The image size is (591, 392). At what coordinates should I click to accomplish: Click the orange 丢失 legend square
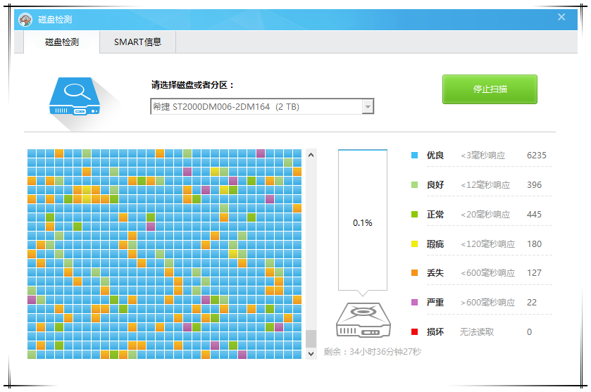tap(414, 273)
